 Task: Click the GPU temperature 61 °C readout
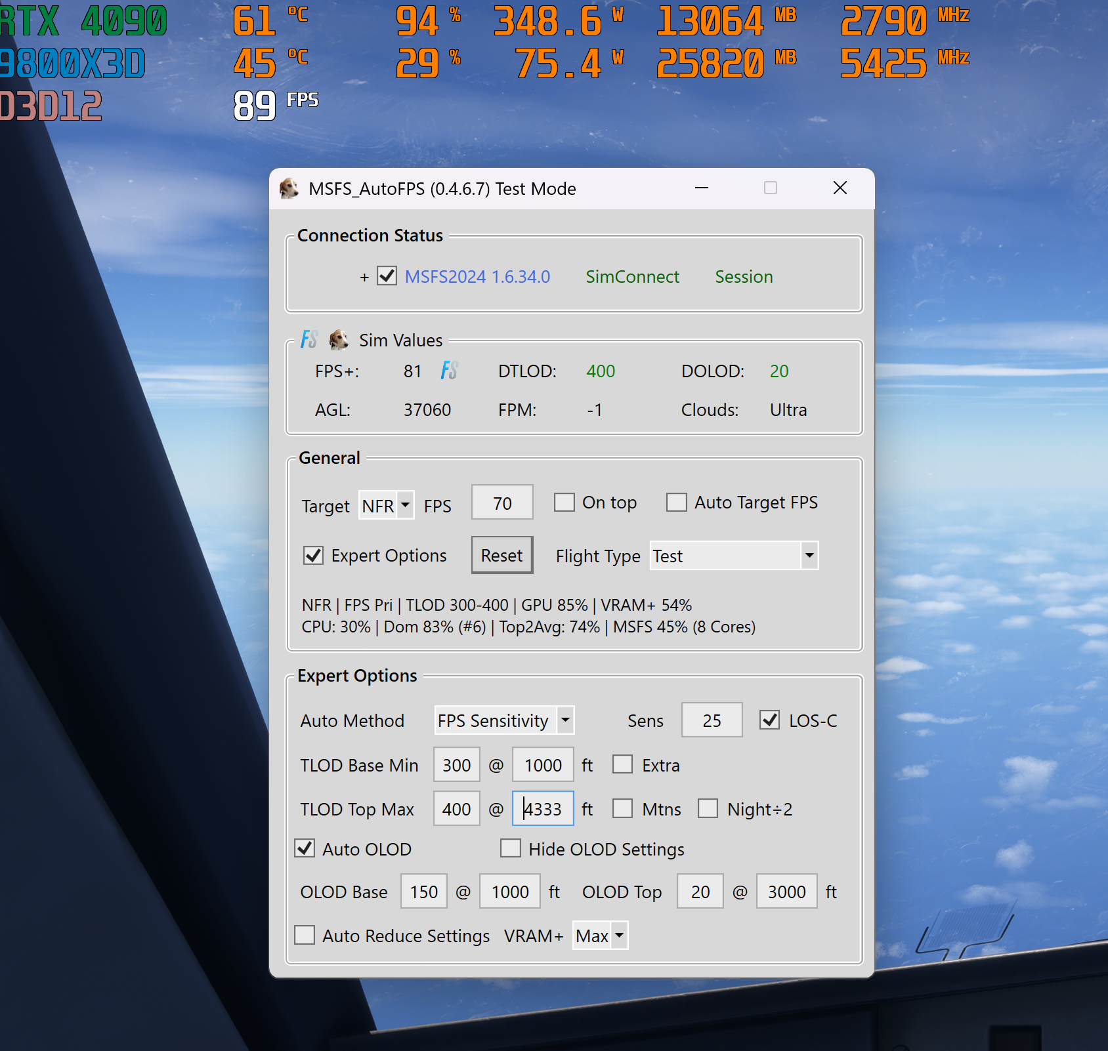click(x=270, y=21)
